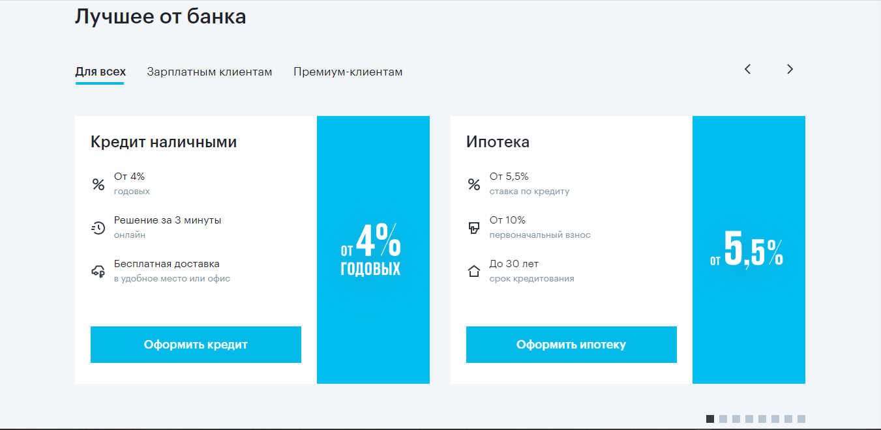Viewport: 881px width, 430px height.
Task: Go to previous slide with left arrow
Action: (x=748, y=69)
